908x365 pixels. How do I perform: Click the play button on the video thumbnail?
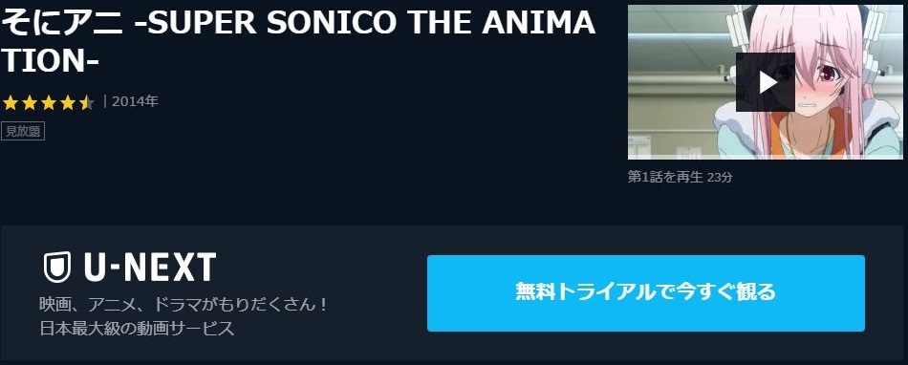765,82
